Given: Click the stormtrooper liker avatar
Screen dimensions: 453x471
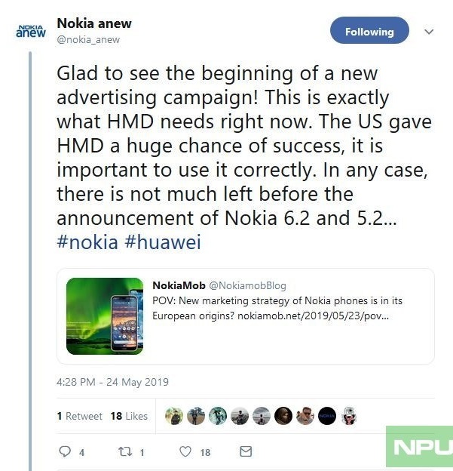Looking at the screenshot, I should [x=349, y=416].
